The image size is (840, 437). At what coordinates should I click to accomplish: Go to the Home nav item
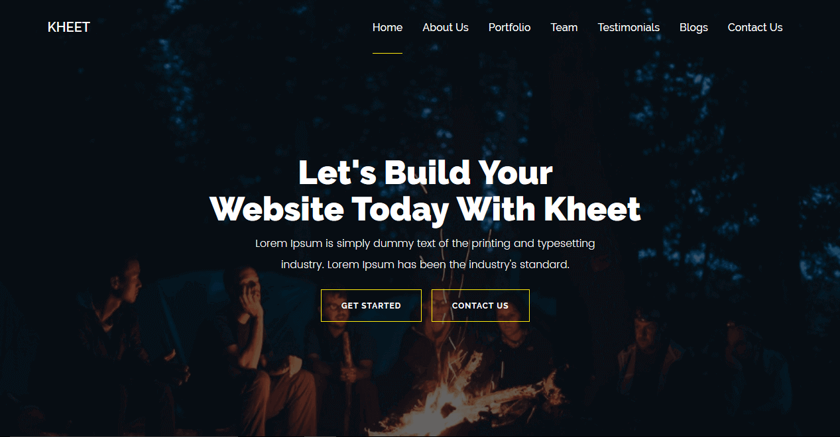(x=387, y=27)
